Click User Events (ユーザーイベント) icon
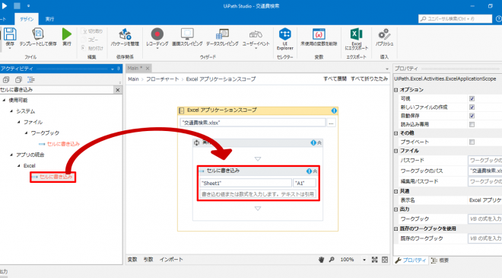This screenshot has height=278, width=502. click(x=256, y=34)
